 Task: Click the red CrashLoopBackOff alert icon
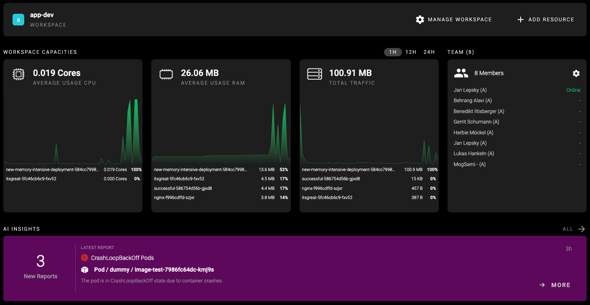pos(84,258)
